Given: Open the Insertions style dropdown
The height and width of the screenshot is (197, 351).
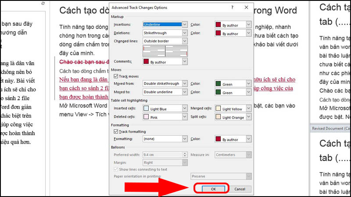Looking at the screenshot, I should 165,25.
